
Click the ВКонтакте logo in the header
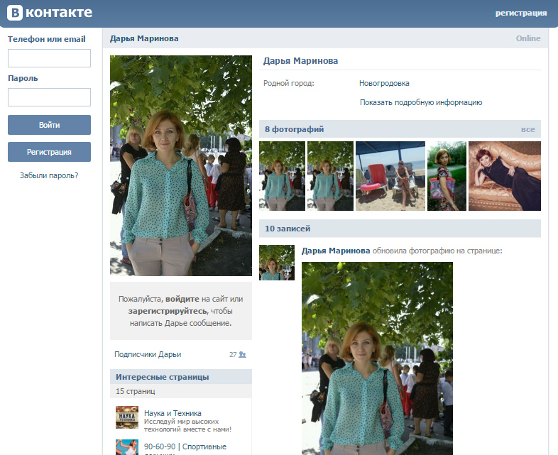pyautogui.click(x=49, y=12)
